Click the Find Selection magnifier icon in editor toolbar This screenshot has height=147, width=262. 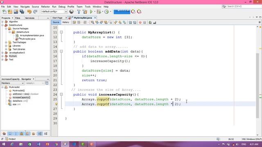tap(93, 22)
